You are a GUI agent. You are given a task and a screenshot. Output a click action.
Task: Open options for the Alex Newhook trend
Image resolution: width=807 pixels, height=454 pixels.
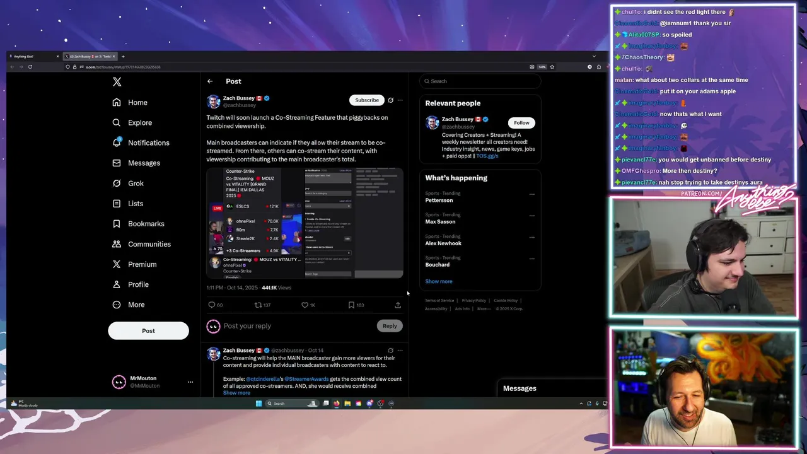(532, 237)
